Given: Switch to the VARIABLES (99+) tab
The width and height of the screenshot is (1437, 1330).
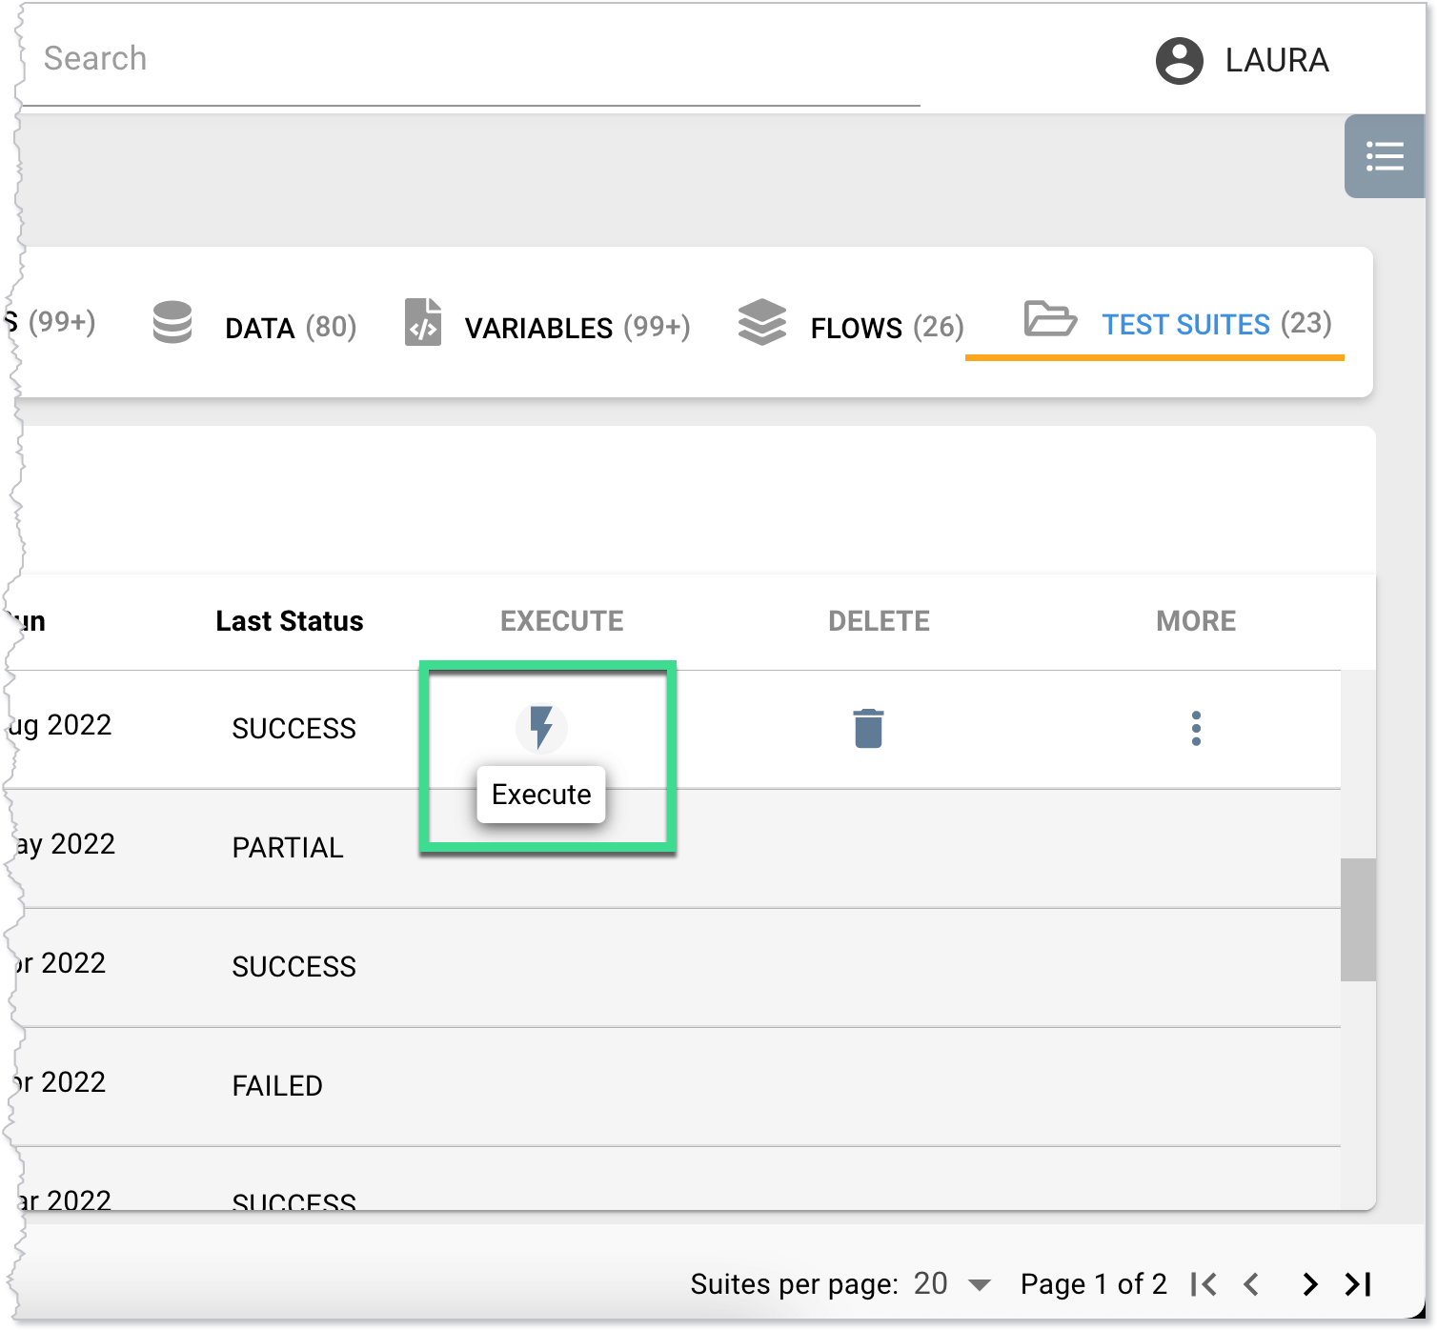Looking at the screenshot, I should (x=577, y=328).
